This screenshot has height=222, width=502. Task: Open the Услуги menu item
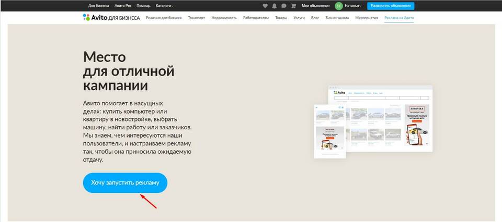pyautogui.click(x=299, y=18)
